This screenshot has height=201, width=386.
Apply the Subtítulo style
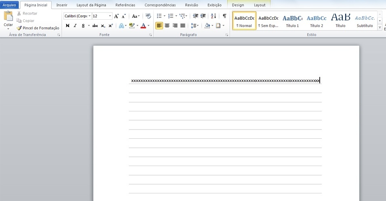coord(365,21)
